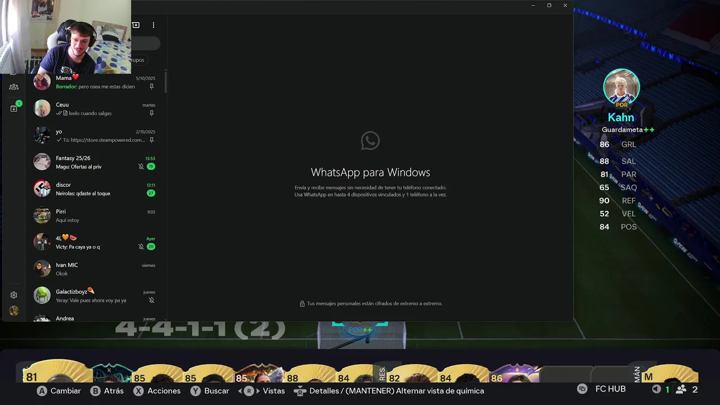The height and width of the screenshot is (405, 720).
Task: Click the Acciones prompt label
Action: click(164, 390)
